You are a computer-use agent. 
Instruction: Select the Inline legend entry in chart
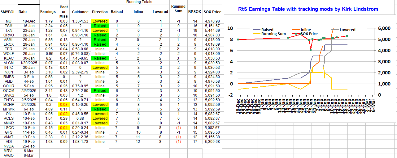pyautogui.click(x=306, y=30)
